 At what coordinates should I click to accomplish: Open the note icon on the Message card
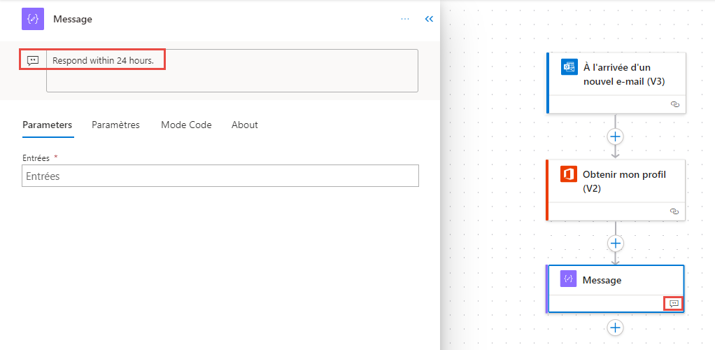[x=674, y=304]
